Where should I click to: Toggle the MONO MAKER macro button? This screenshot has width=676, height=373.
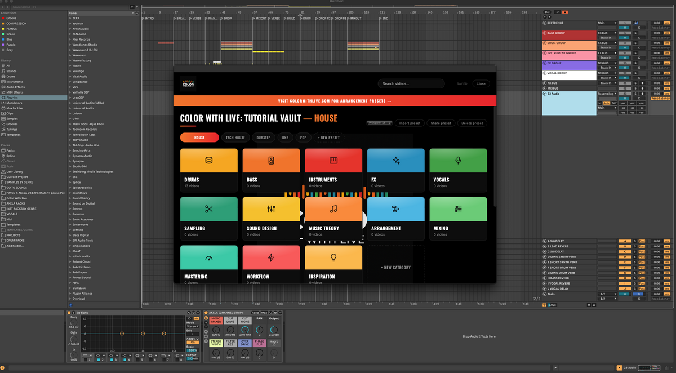pos(216,320)
